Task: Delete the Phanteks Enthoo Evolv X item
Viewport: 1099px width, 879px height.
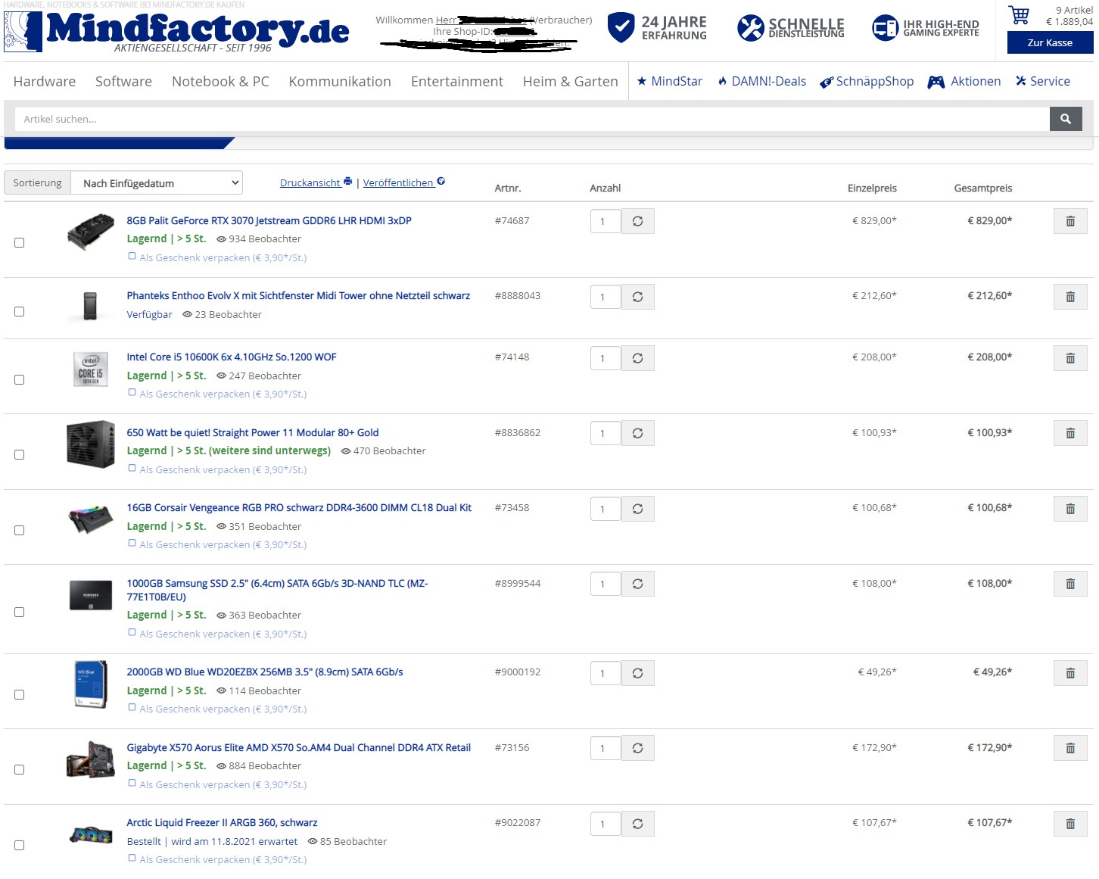Action: click(1070, 297)
